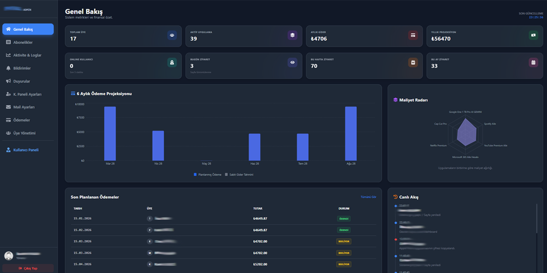Image resolution: width=547 pixels, height=273 pixels.
Task: Click the Üye Yönetimi users icon
Action: [x=8, y=133]
